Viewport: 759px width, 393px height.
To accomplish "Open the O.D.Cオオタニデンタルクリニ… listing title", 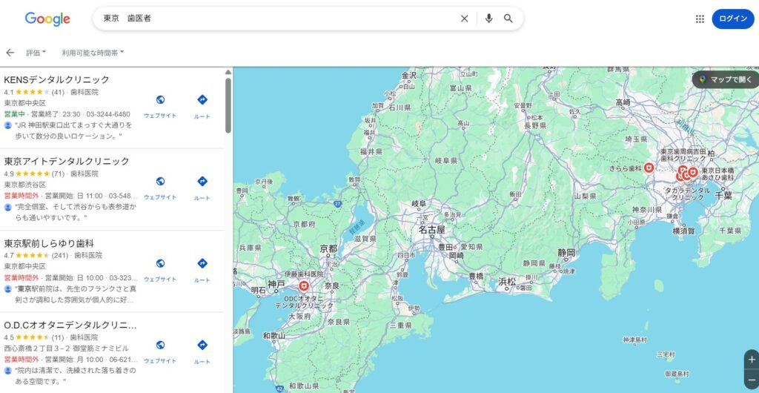I will click(x=70, y=326).
